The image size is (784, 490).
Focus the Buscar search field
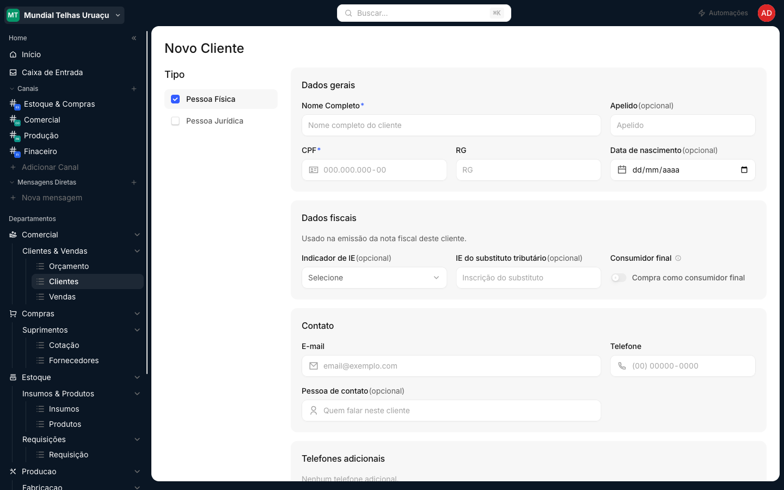424,13
